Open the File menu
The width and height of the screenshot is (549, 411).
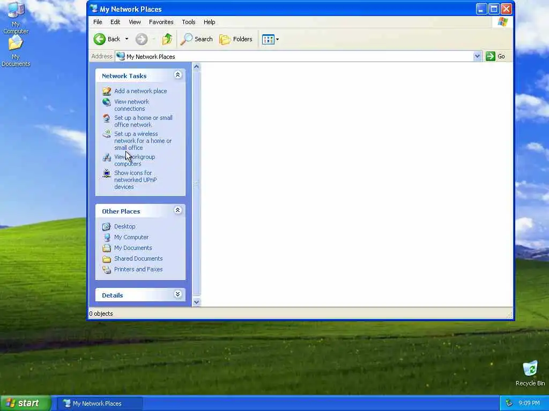(x=98, y=22)
